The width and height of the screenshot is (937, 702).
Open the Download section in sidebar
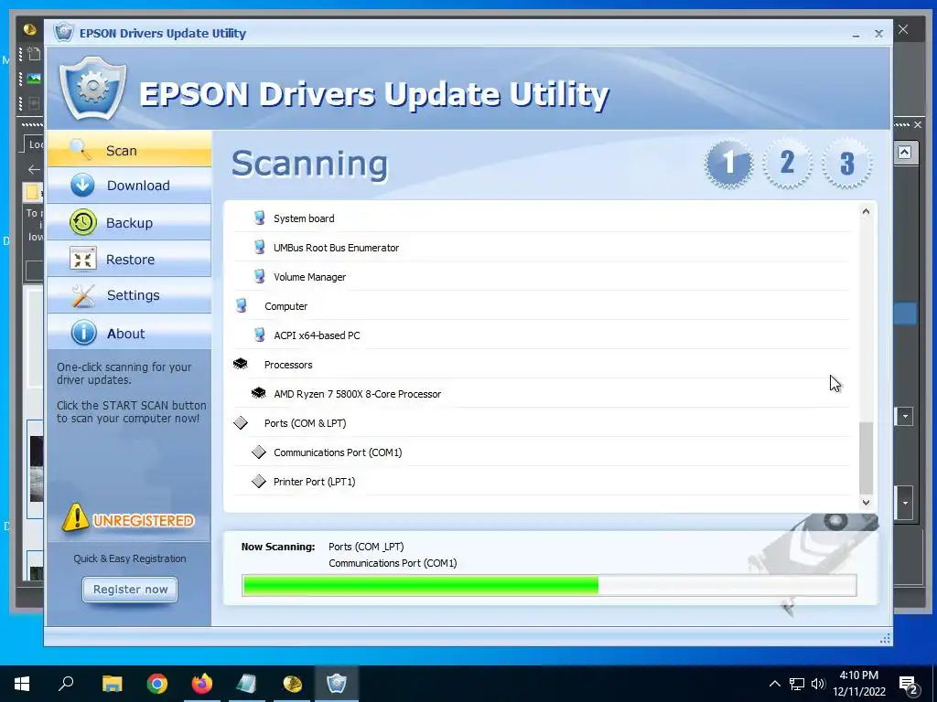129,186
